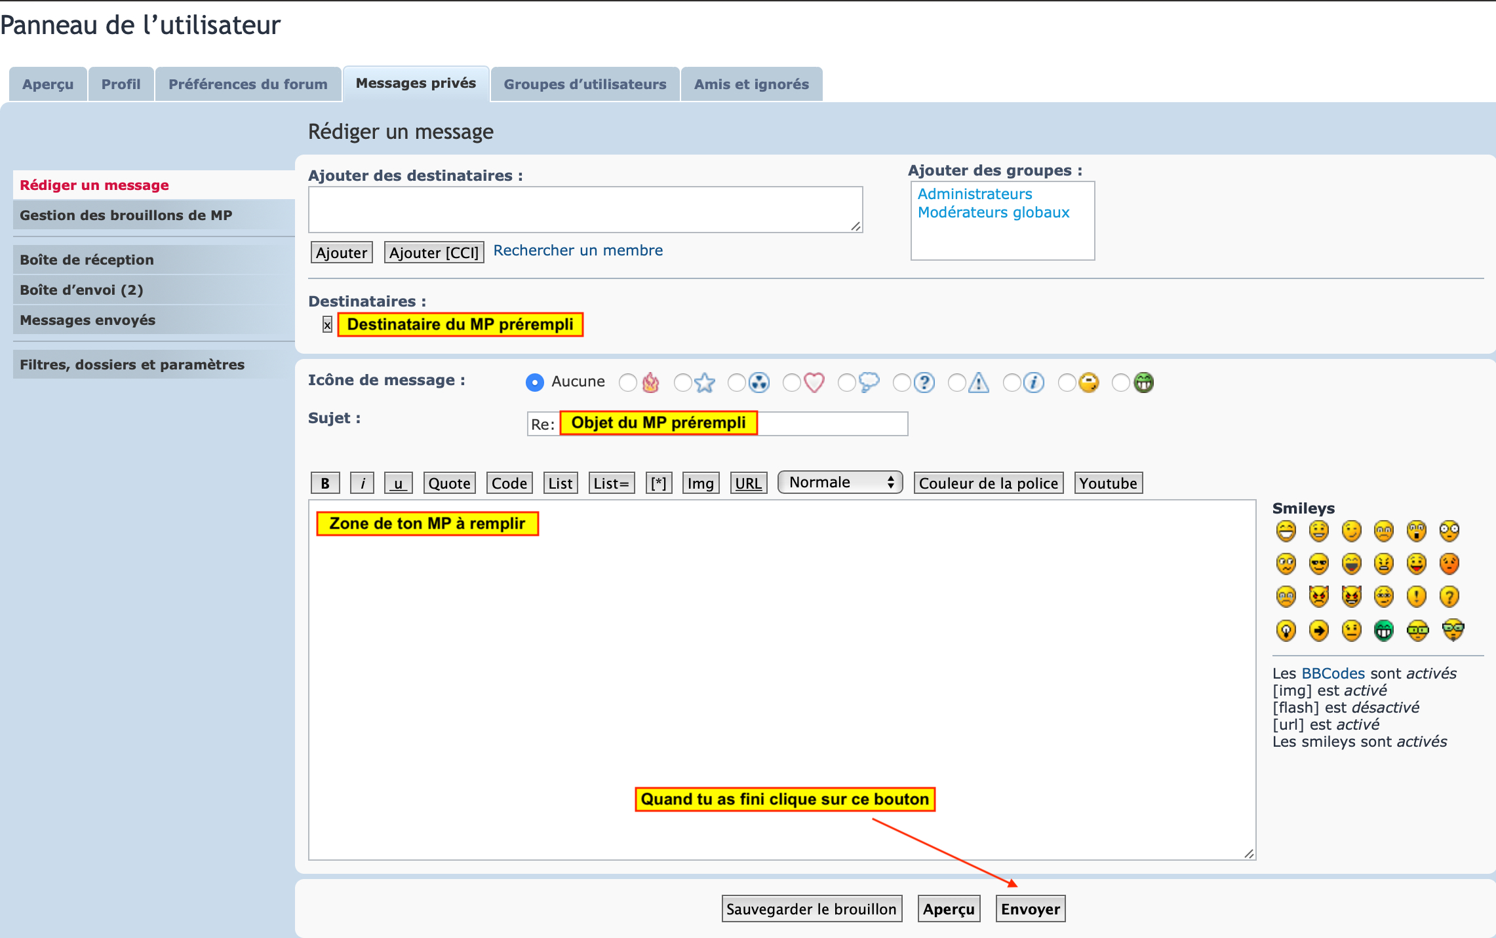Click the Ajouter des destinataires text field

pos(585,210)
